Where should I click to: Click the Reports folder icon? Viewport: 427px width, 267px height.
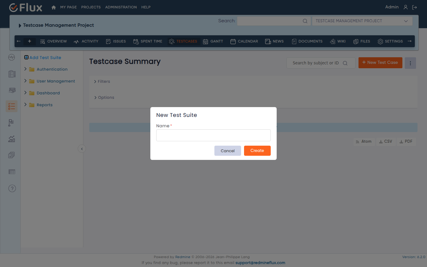coord(32,105)
